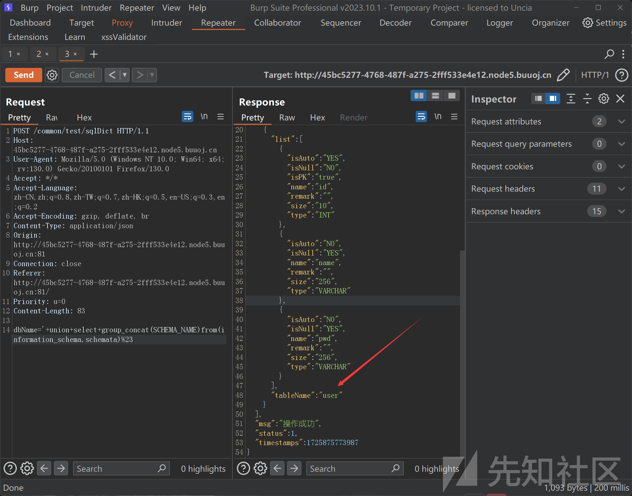The height and width of the screenshot is (496, 632).
Task: Dock Inspector panel to the left layout
Action: pos(539,98)
